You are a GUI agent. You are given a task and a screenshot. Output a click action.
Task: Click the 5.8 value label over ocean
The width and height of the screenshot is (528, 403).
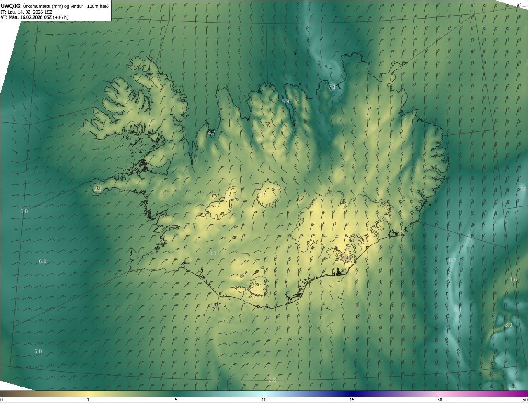(38, 351)
